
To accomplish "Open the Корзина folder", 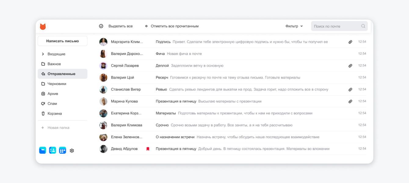I will coord(55,113).
